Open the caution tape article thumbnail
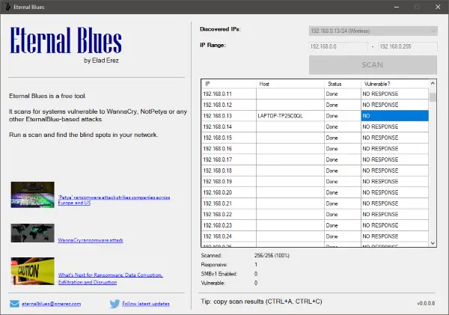This screenshot has width=449, height=315. pyautogui.click(x=33, y=271)
